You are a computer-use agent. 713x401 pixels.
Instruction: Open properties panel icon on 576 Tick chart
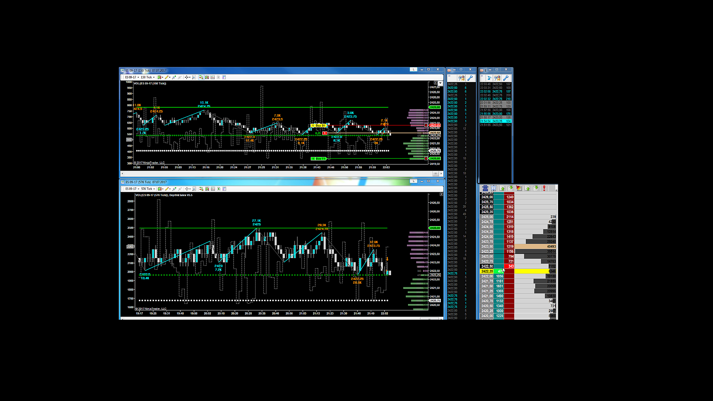[x=224, y=189]
